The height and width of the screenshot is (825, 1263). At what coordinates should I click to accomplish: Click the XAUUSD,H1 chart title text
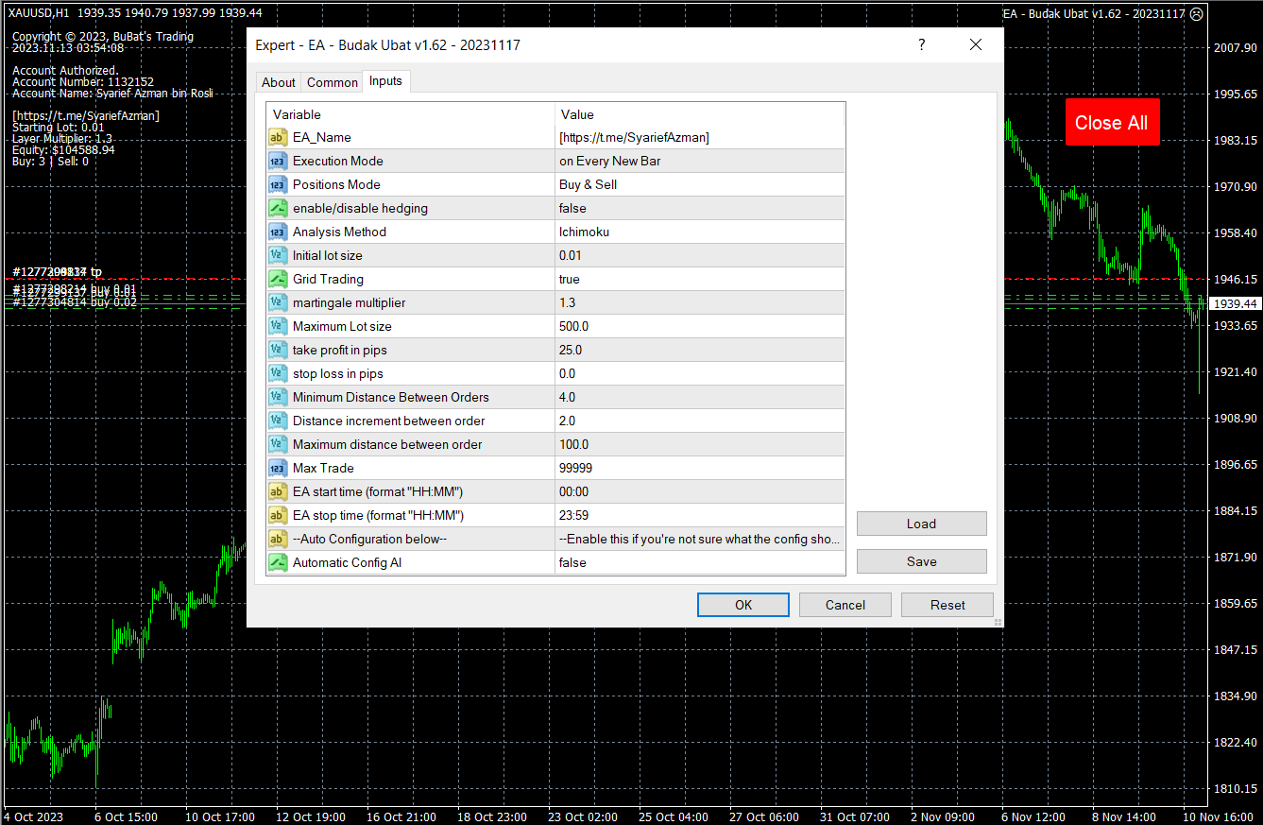click(x=38, y=13)
